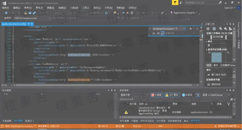Click the Error List search magnifier icon

tap(232, 100)
